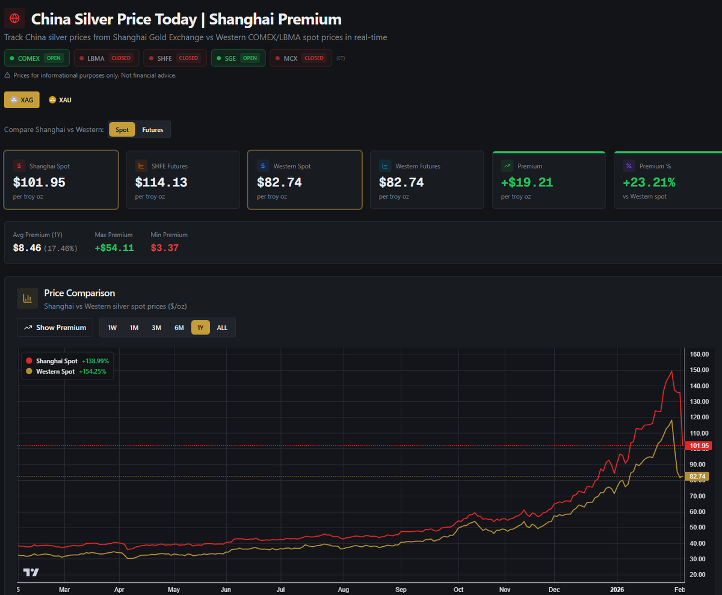This screenshot has height=595, width=722.
Task: Click the Western Futures $82.74 card
Action: pyautogui.click(x=427, y=179)
